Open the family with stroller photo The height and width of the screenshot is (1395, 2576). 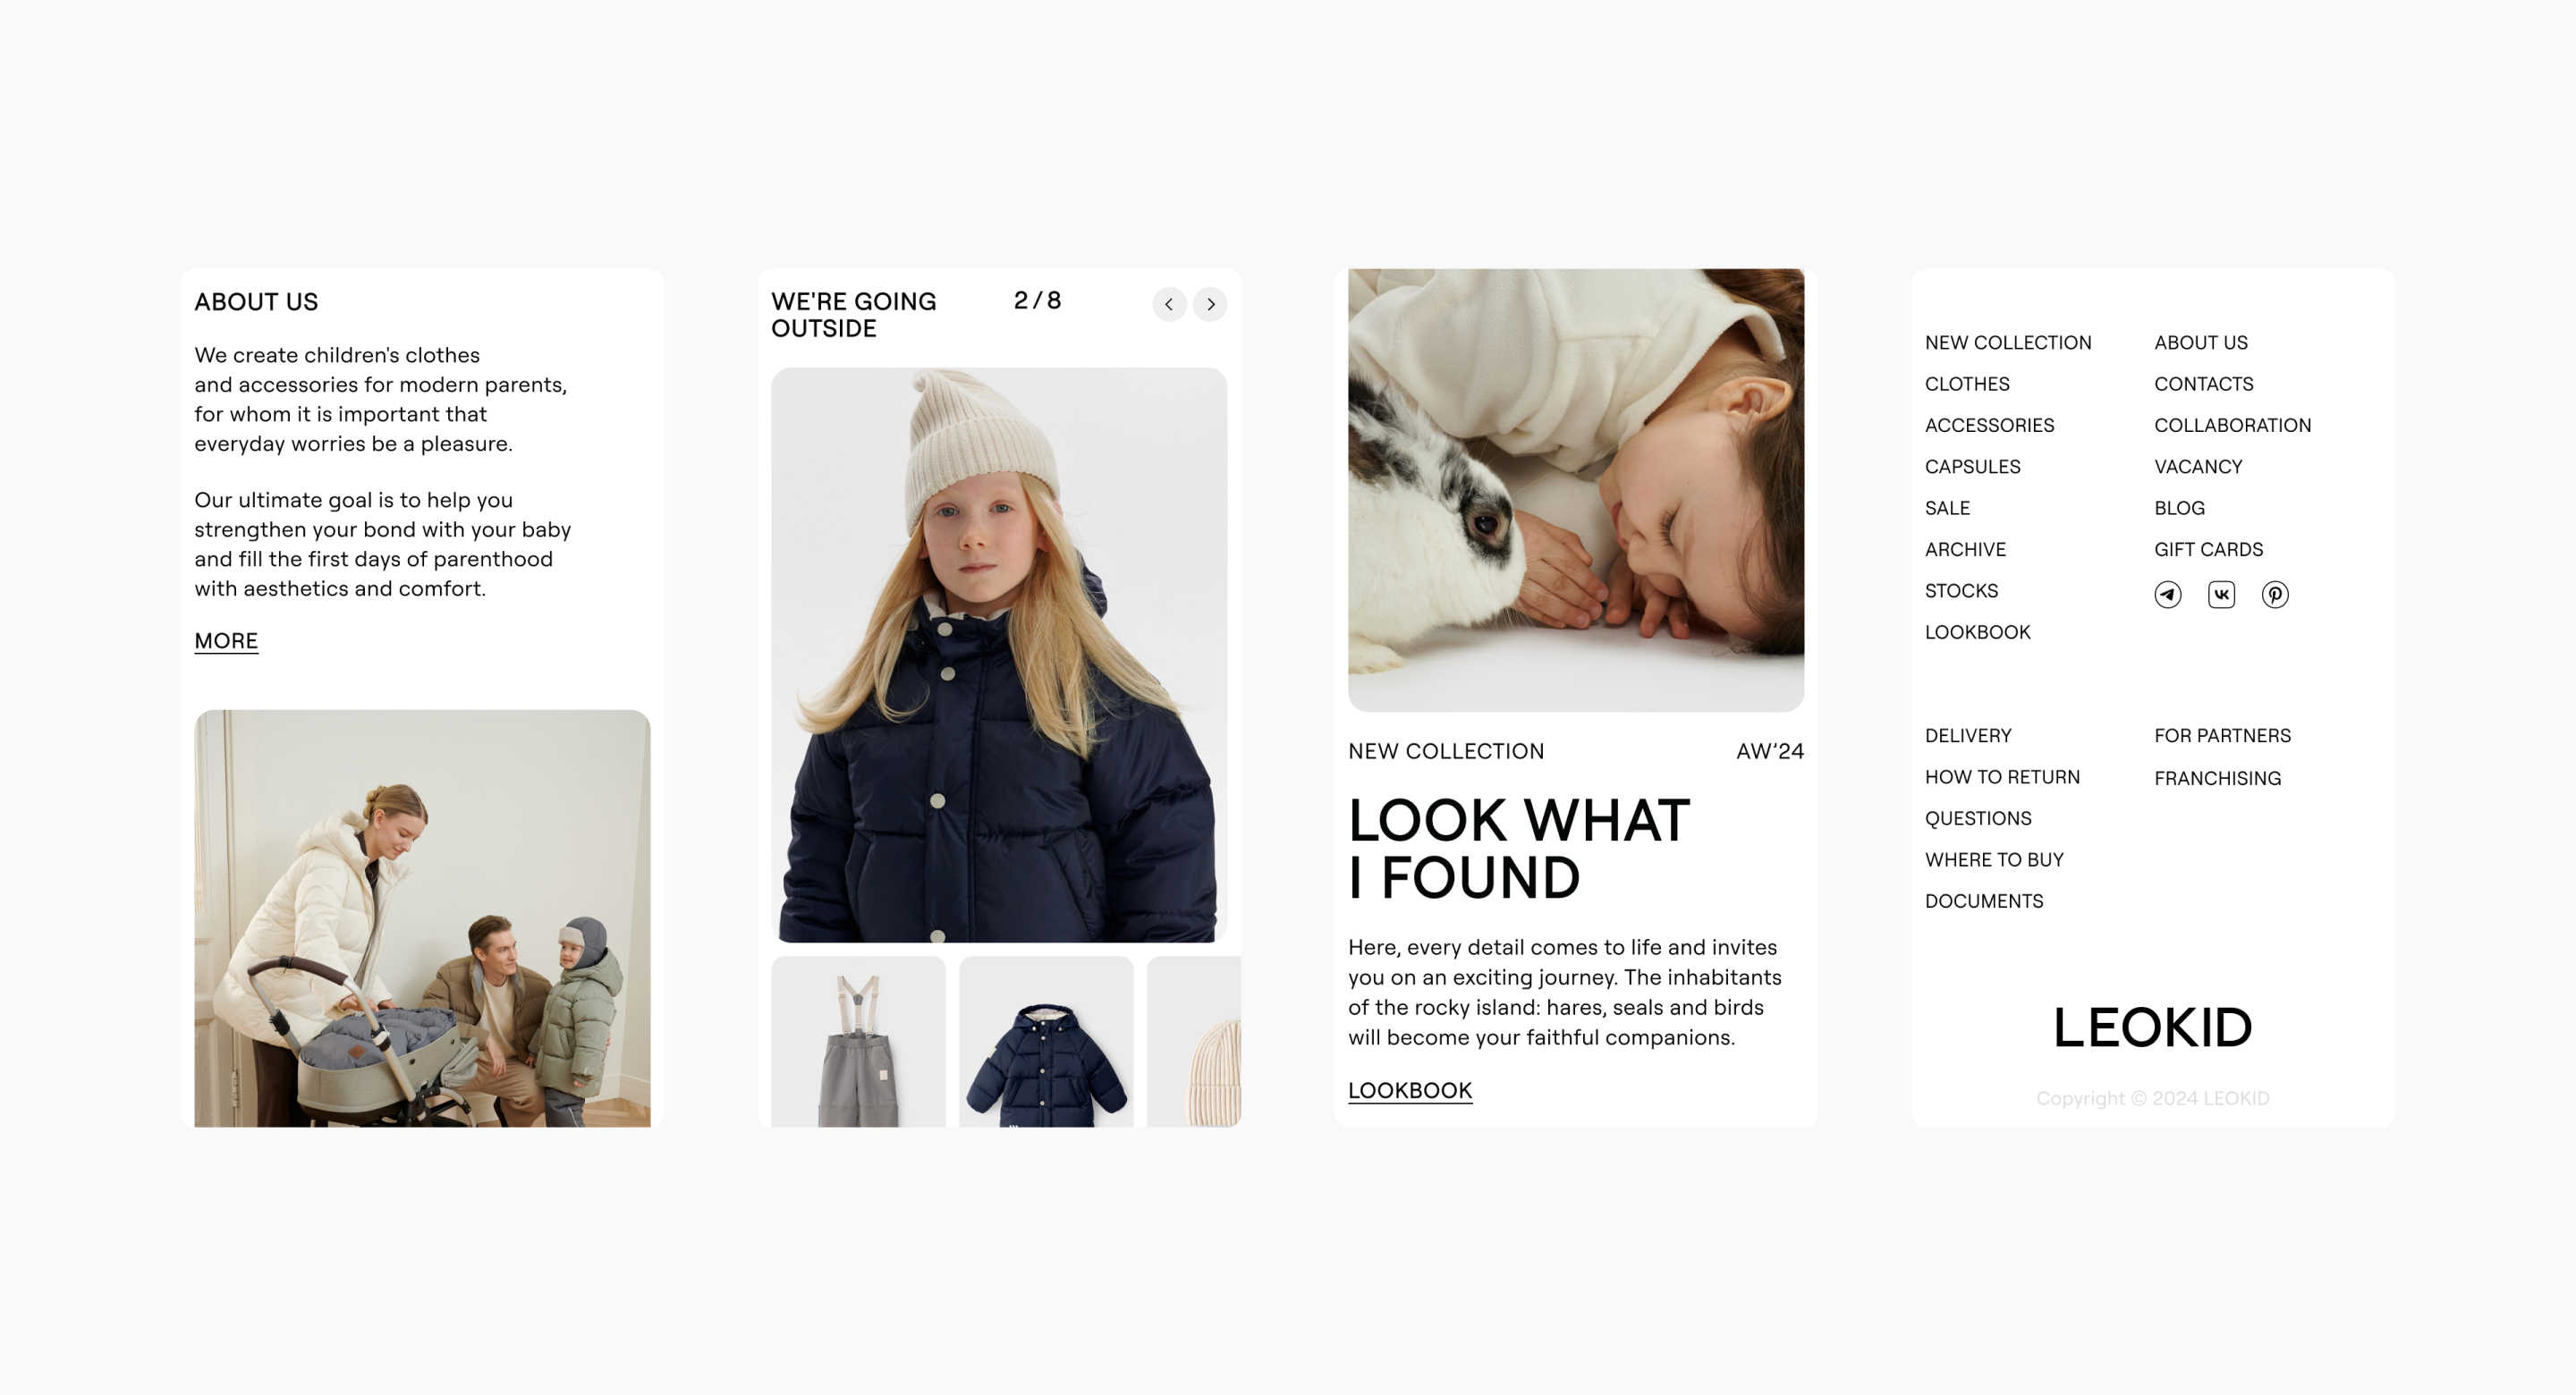[422, 918]
